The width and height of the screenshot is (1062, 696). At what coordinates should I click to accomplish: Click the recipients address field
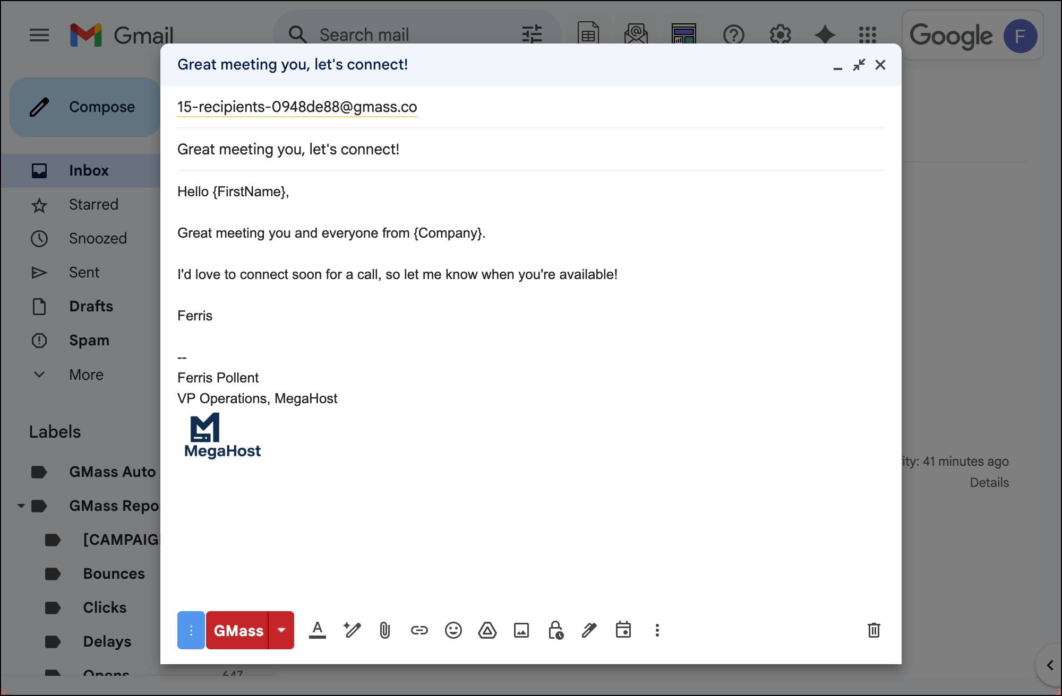click(x=297, y=107)
